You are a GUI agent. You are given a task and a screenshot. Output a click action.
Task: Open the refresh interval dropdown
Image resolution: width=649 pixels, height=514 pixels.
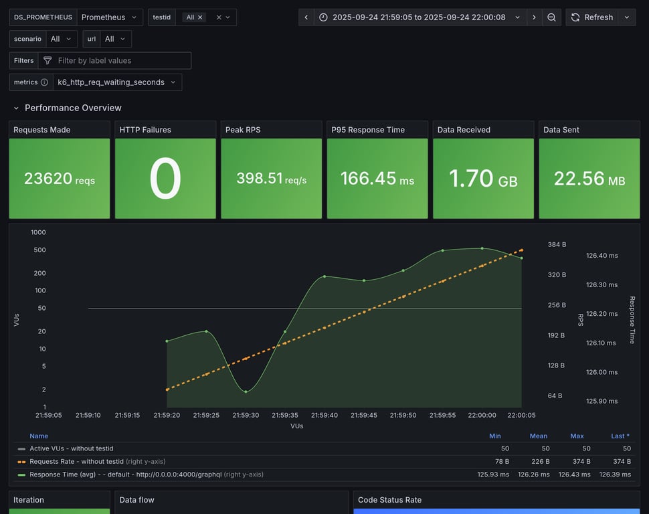pos(627,17)
